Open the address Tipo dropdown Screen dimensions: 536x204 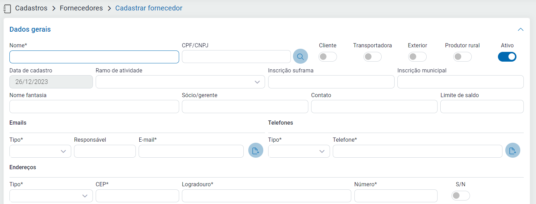point(51,196)
